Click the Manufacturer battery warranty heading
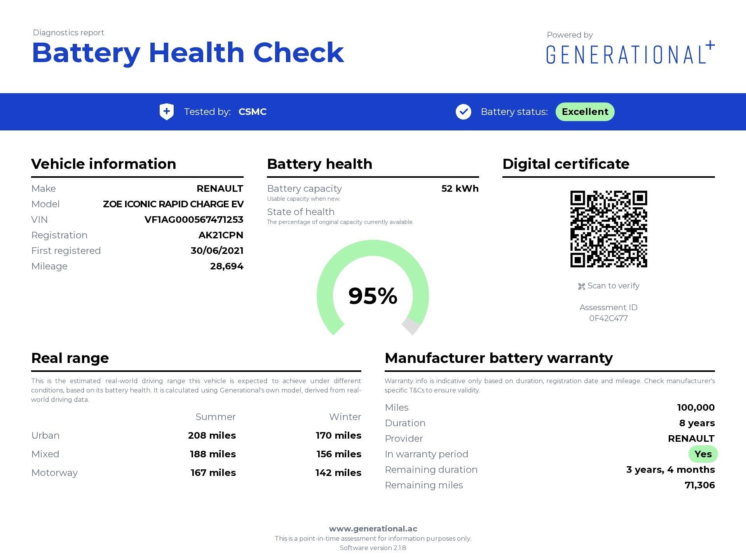The image size is (746, 559). point(498,358)
